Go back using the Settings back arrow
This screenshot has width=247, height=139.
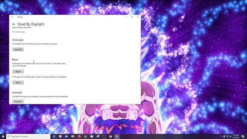click(x=12, y=17)
